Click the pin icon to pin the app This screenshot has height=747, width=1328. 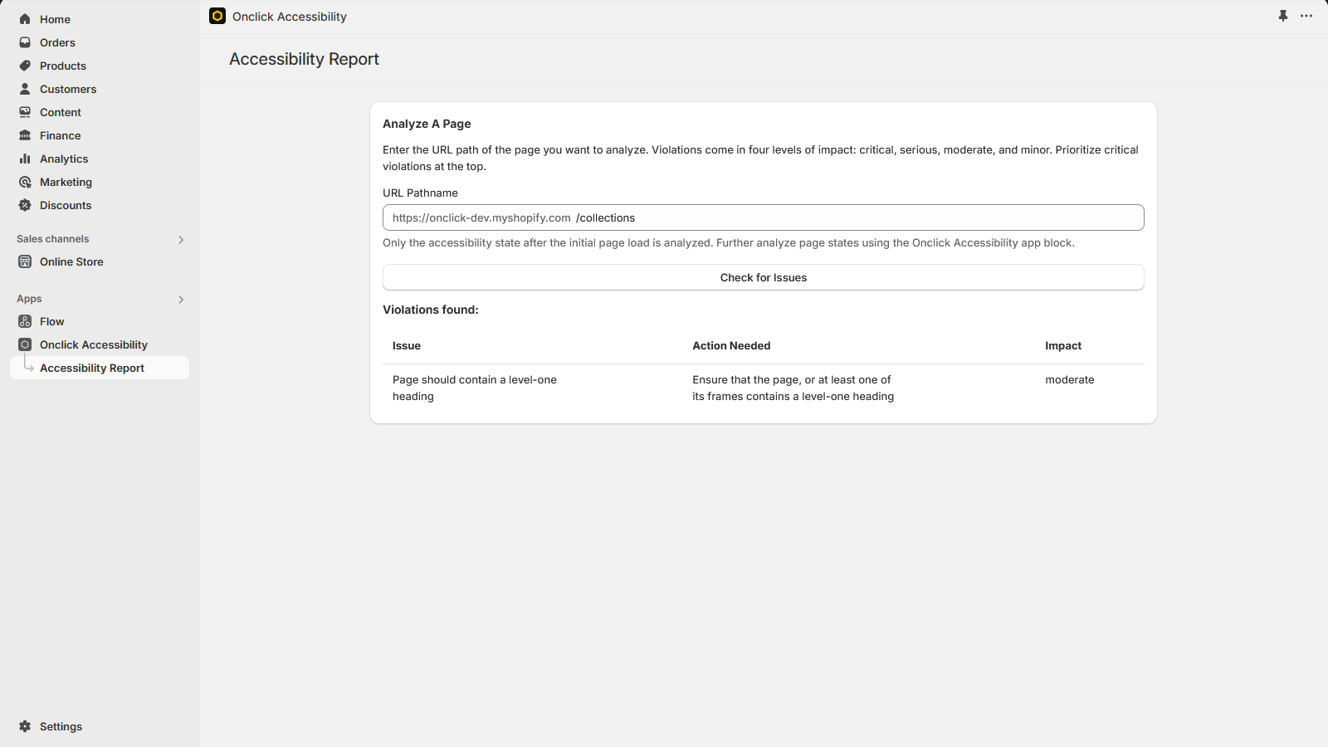pyautogui.click(x=1284, y=16)
